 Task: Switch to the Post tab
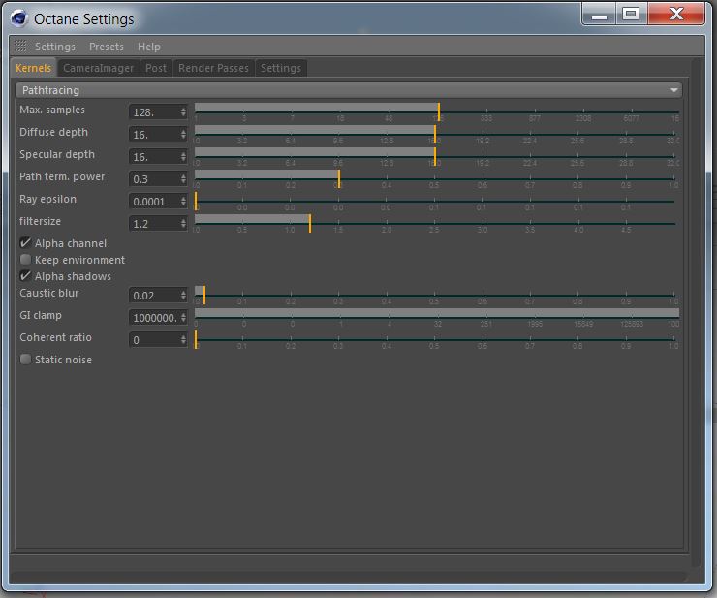tap(156, 68)
